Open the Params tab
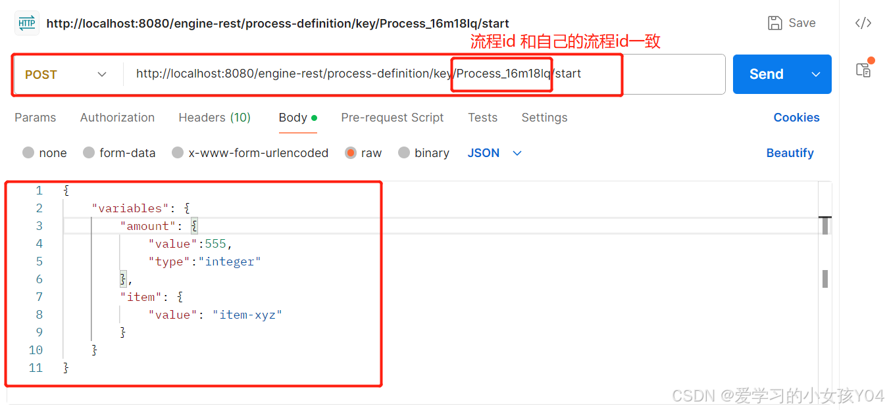Screen dimensions: 887x410 [35, 118]
